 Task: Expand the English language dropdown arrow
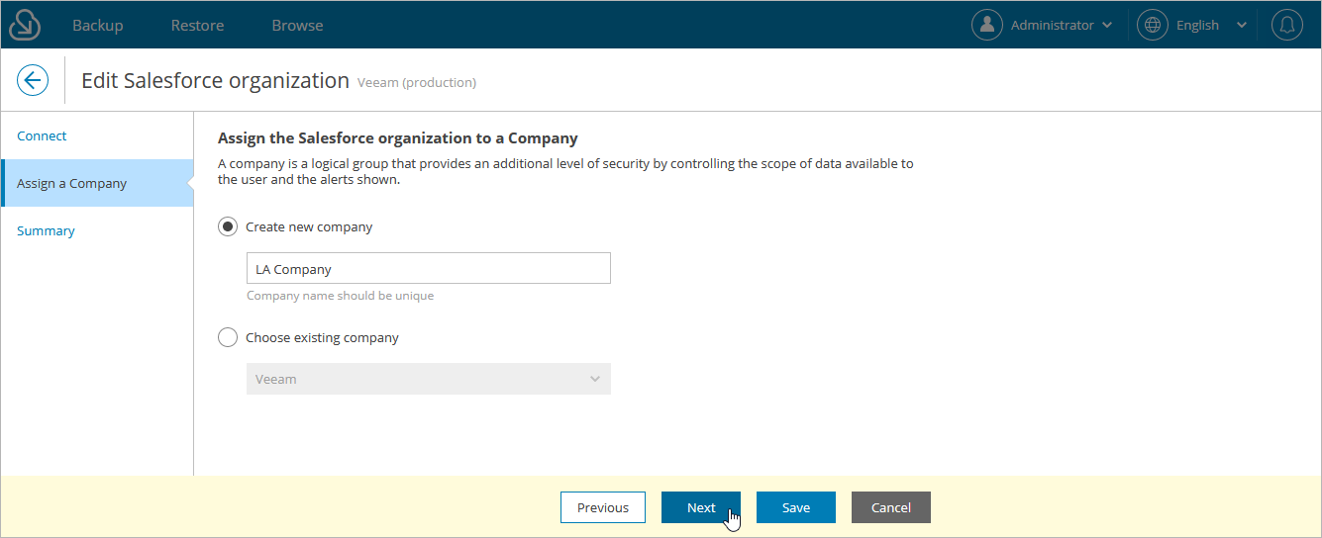pos(1242,26)
